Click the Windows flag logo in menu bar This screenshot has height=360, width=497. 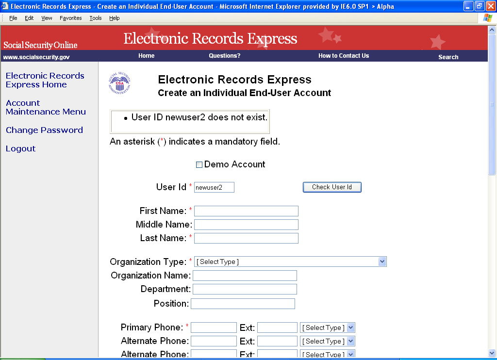[487, 18]
